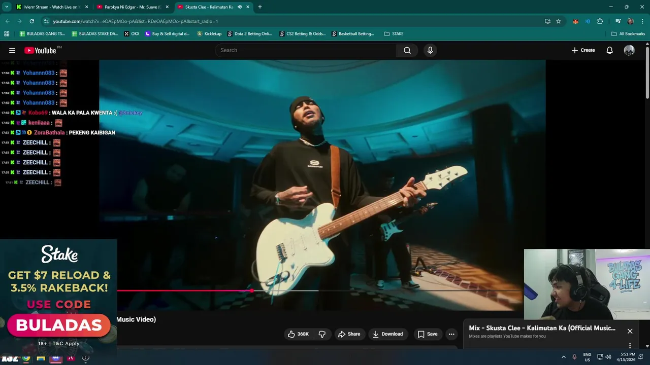The height and width of the screenshot is (365, 650).
Task: Open more actions ellipsis beside Save
Action: coord(451,334)
